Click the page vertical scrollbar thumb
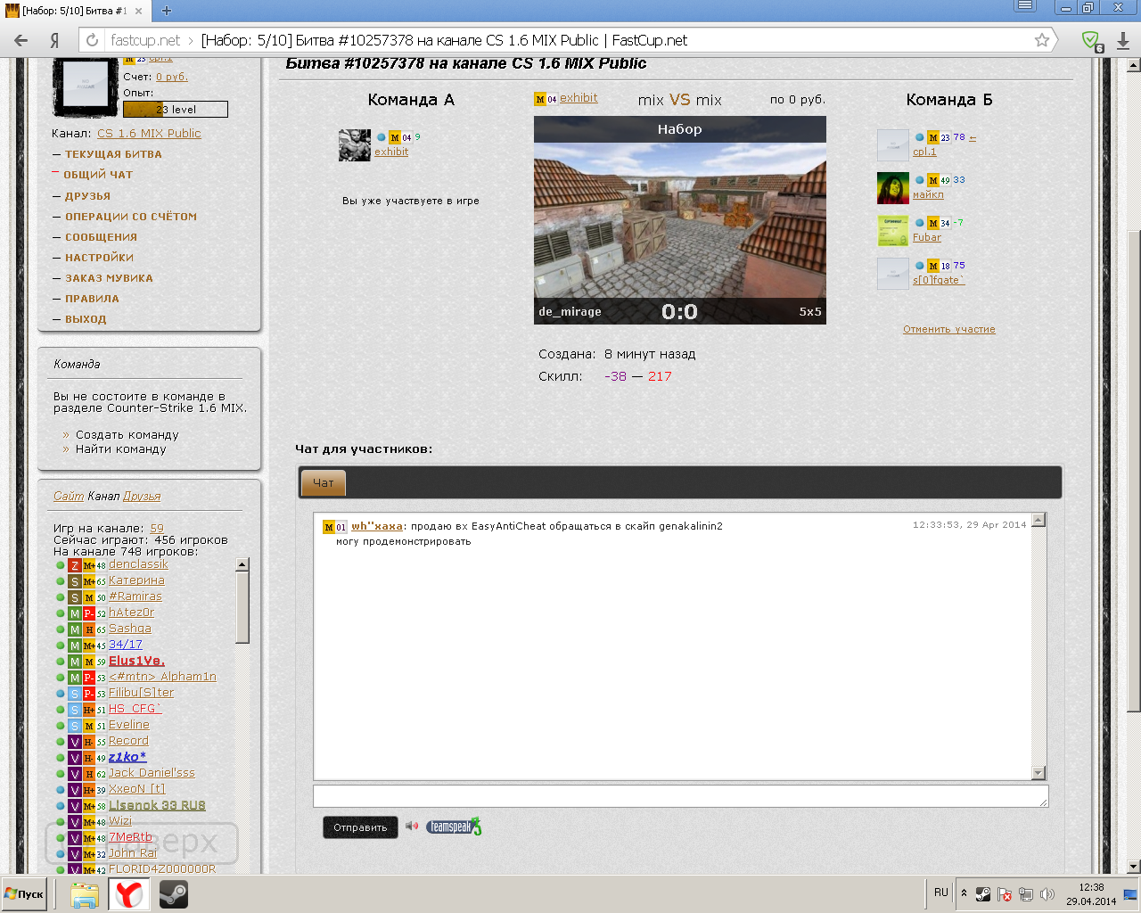This screenshot has height=913, width=1141. (1134, 471)
